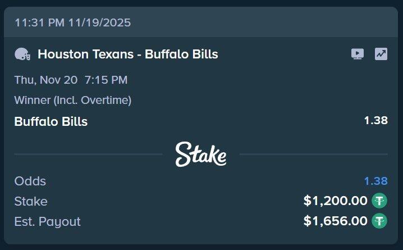
Task: Open the match statistics chart icon
Action: coord(381,54)
